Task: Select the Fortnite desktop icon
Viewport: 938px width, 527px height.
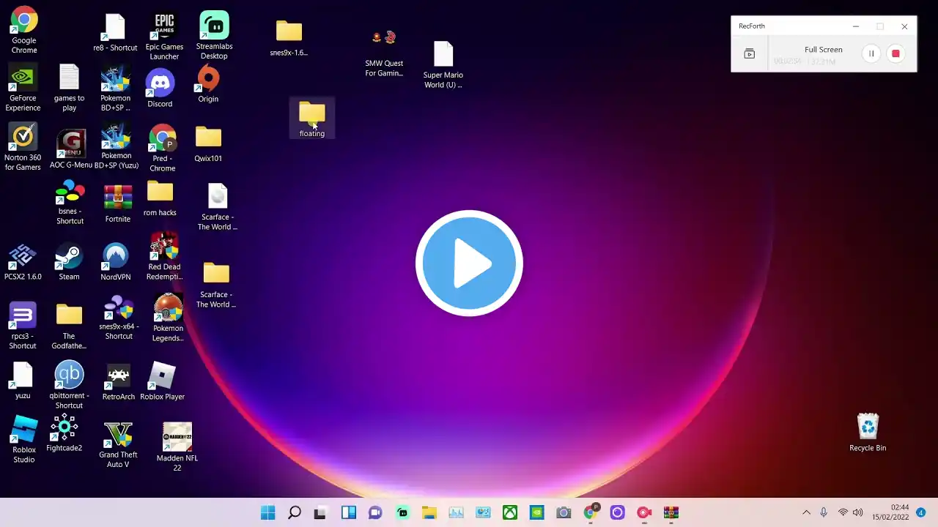Action: point(117,203)
